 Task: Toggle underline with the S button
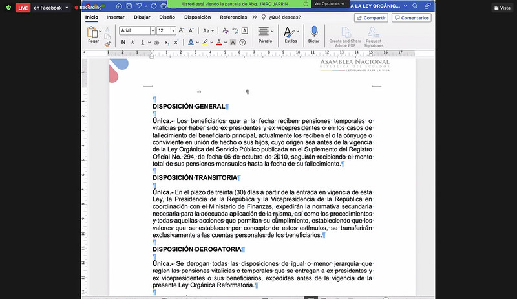click(x=142, y=42)
